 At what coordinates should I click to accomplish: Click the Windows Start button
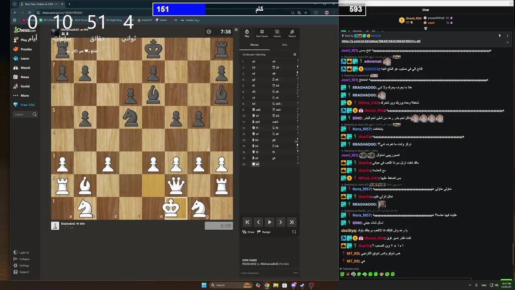pos(204,285)
